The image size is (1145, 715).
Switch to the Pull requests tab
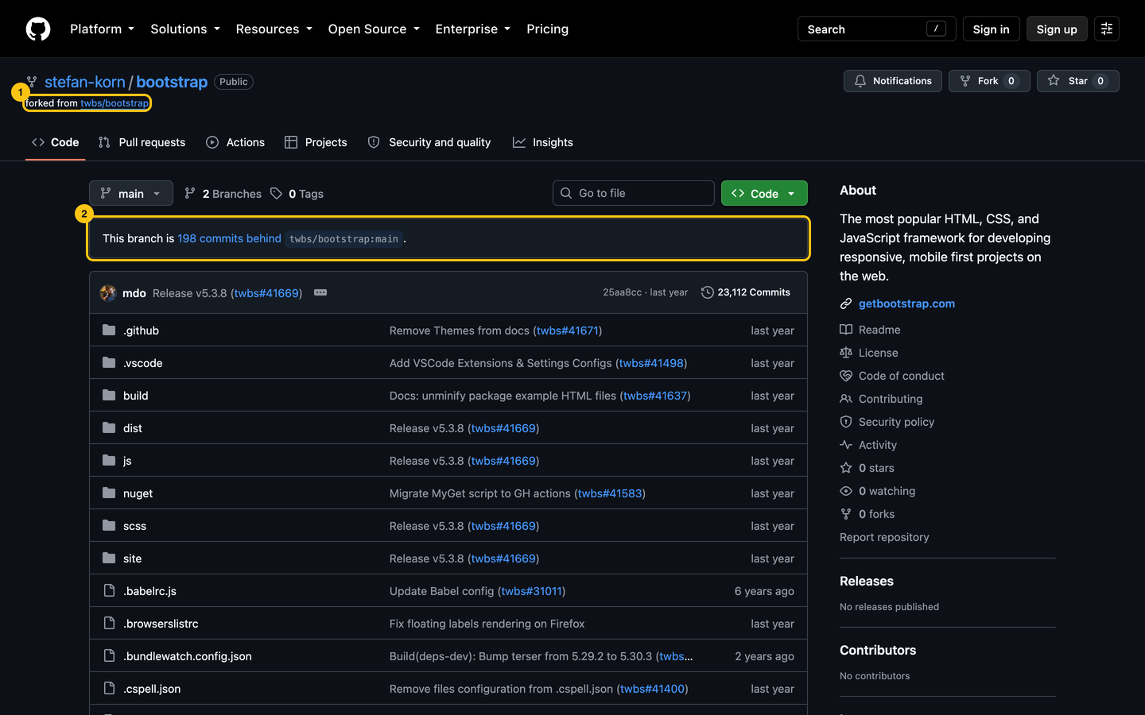coord(142,142)
